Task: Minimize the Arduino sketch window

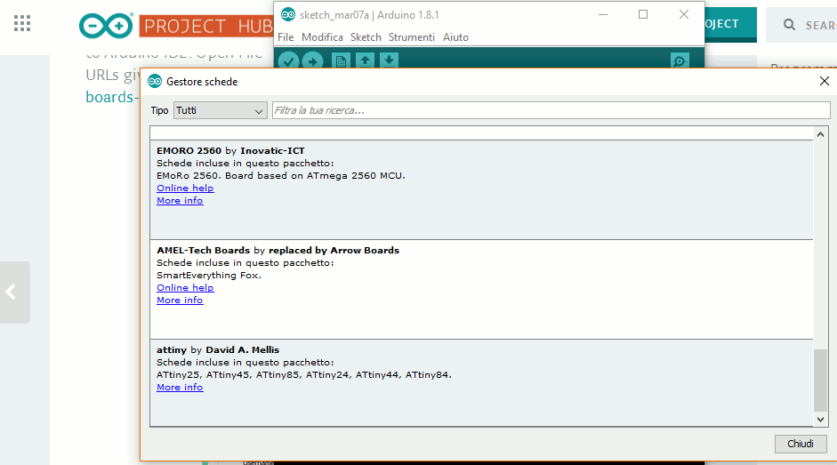Action: [x=603, y=14]
